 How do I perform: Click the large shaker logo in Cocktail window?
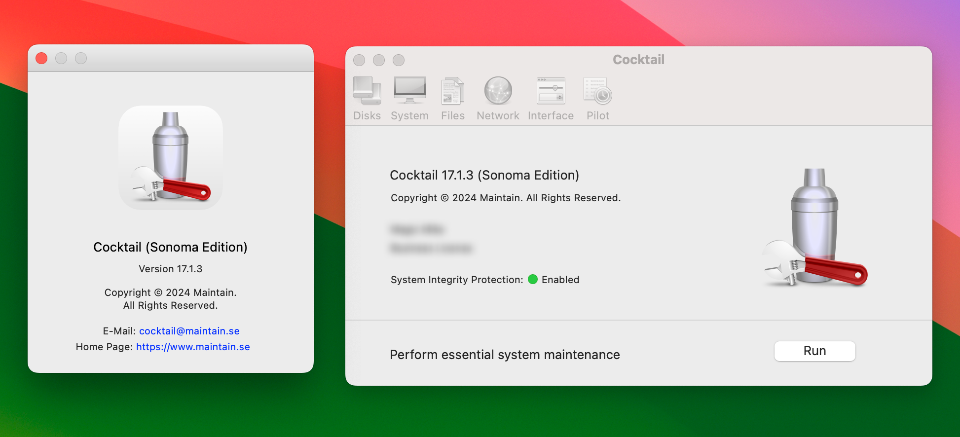[814, 227]
